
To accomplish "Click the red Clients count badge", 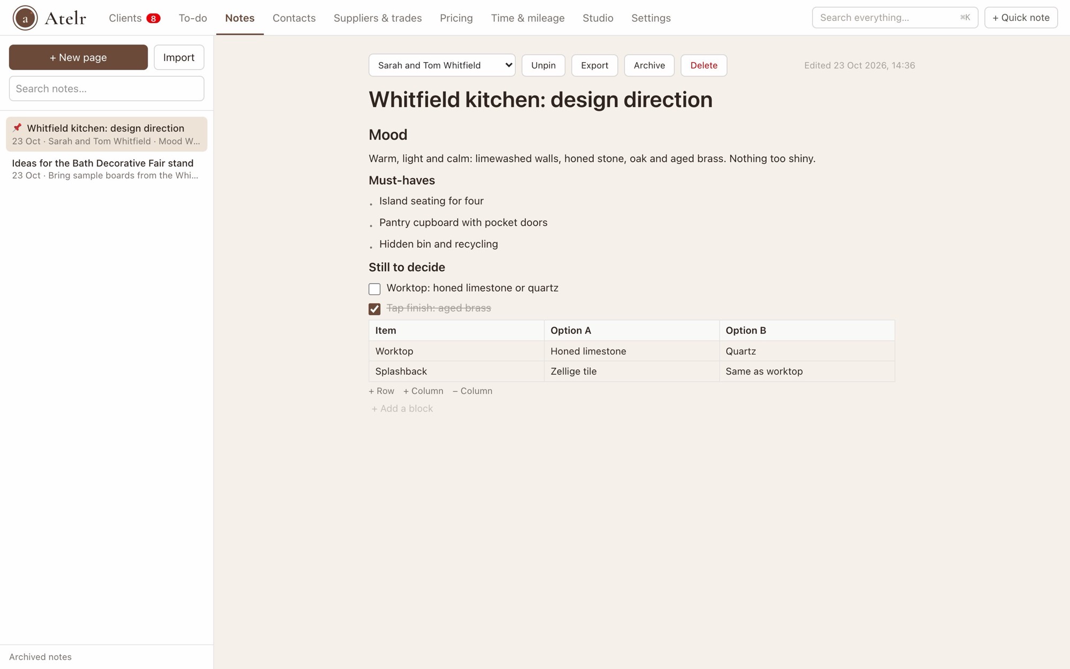I will pyautogui.click(x=153, y=18).
